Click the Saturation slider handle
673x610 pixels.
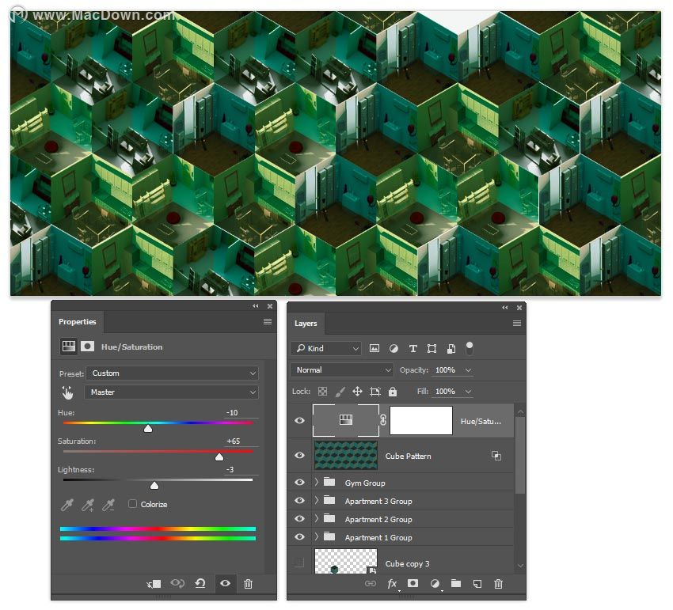click(x=219, y=457)
